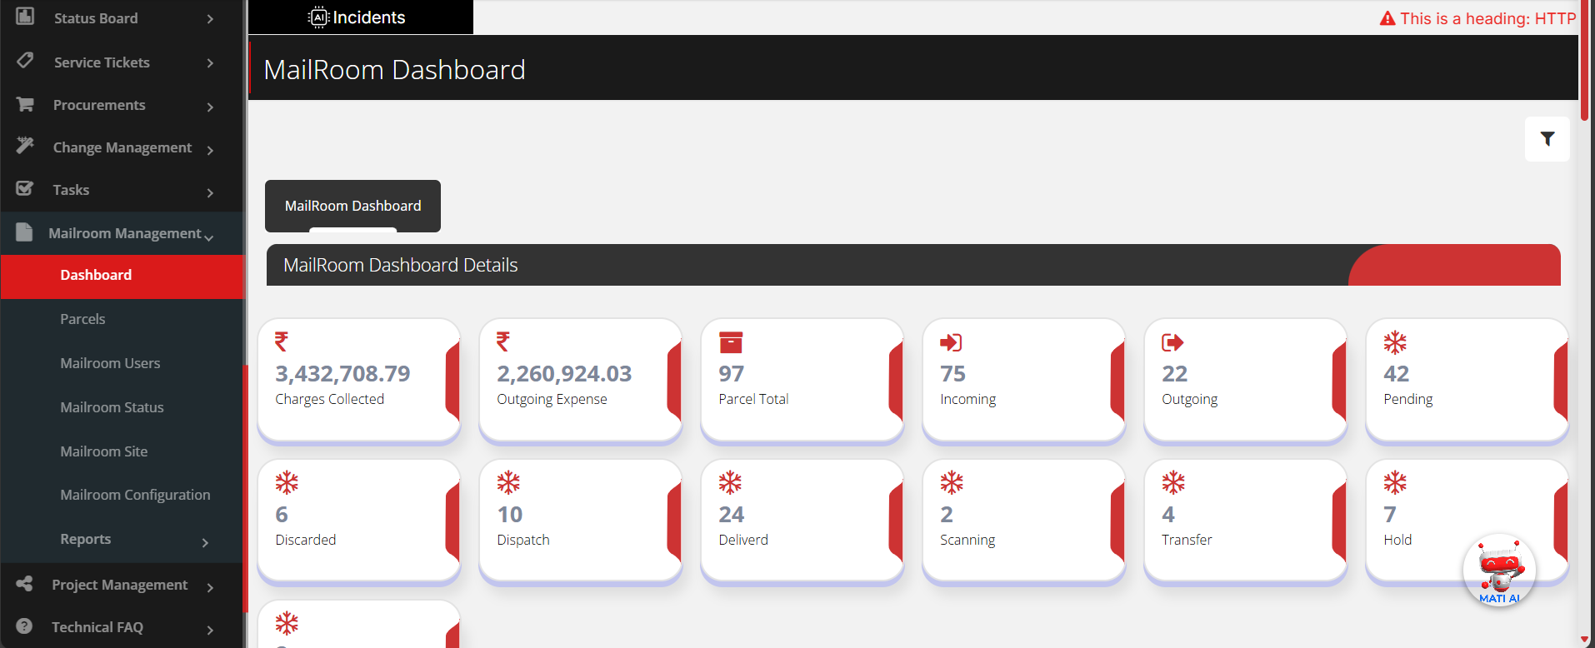This screenshot has height=648, width=1595.
Task: Click the sign-out arrow icon on Outgoing
Action: (x=1172, y=342)
